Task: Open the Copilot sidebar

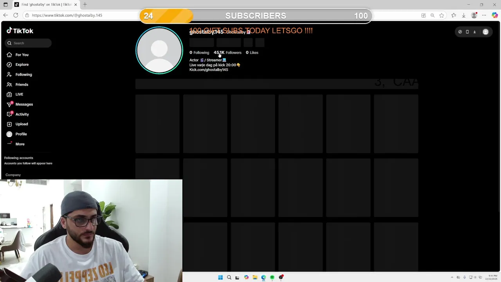Action: pos(495,15)
